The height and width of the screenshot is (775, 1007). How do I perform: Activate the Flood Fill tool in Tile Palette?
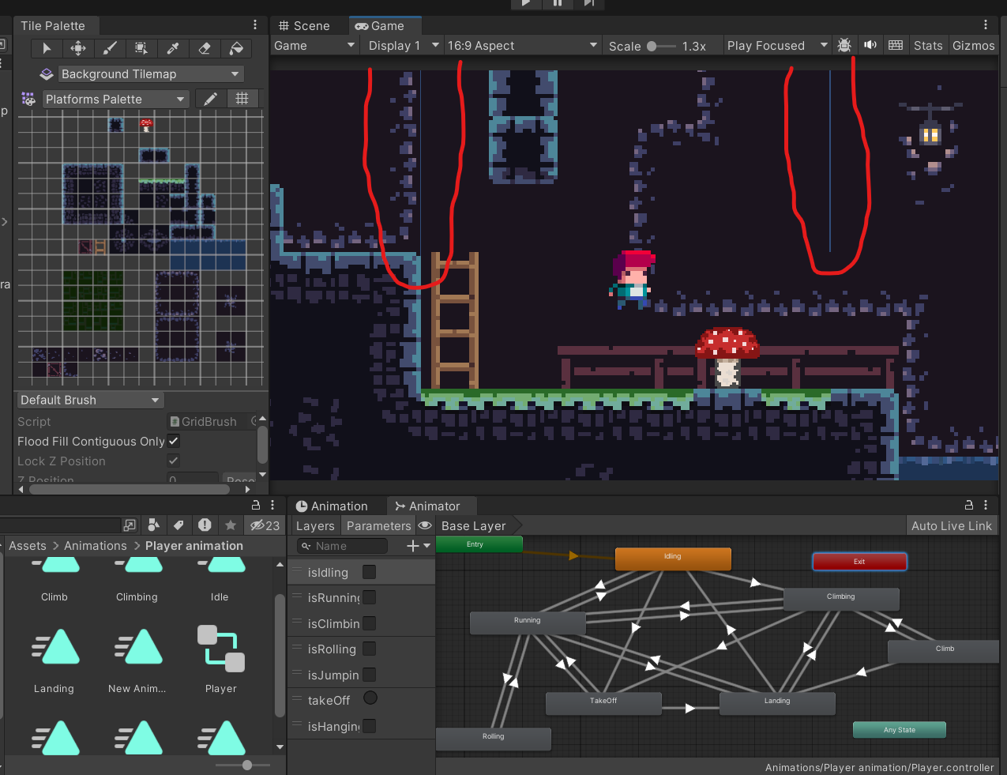pyautogui.click(x=238, y=48)
